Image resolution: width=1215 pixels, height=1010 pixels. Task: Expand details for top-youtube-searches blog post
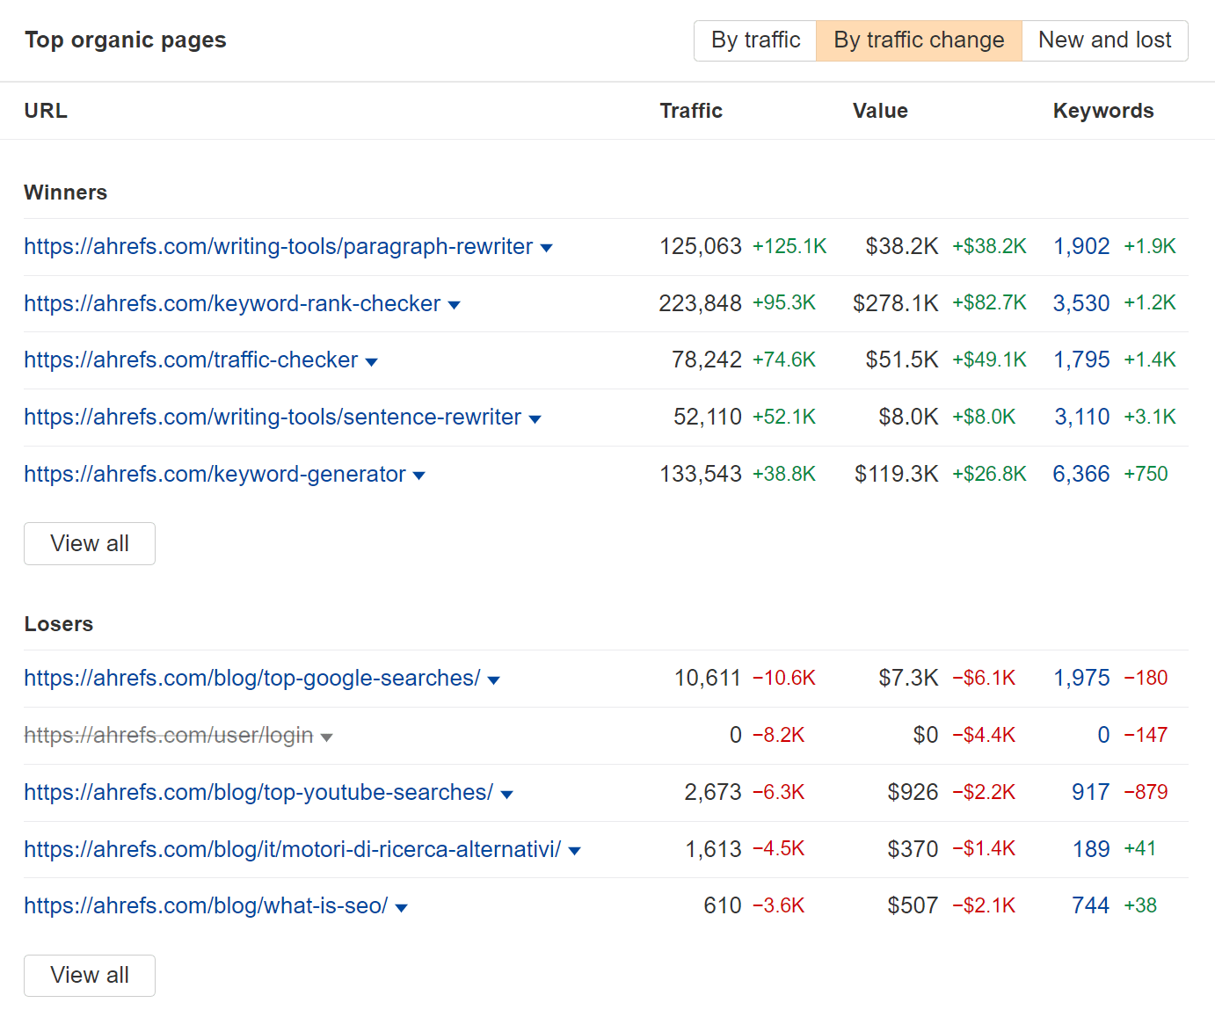point(507,793)
